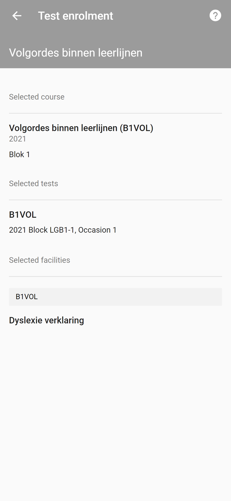Click the Selected tests section label
The height and width of the screenshot is (501, 231).
coord(33,183)
